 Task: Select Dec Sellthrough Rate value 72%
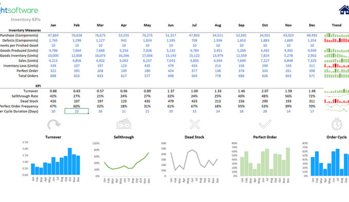312,96
